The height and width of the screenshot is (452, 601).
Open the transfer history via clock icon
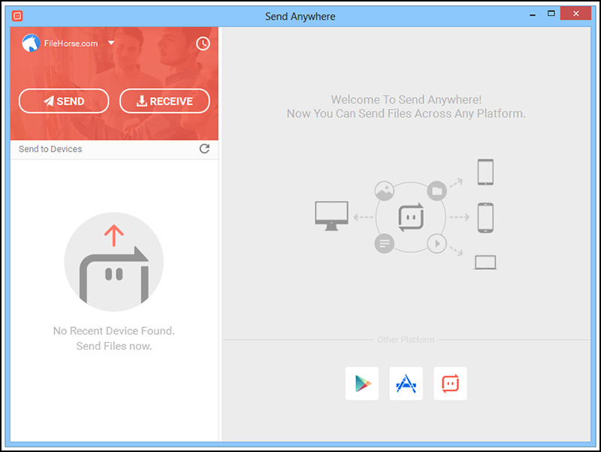[x=203, y=44]
